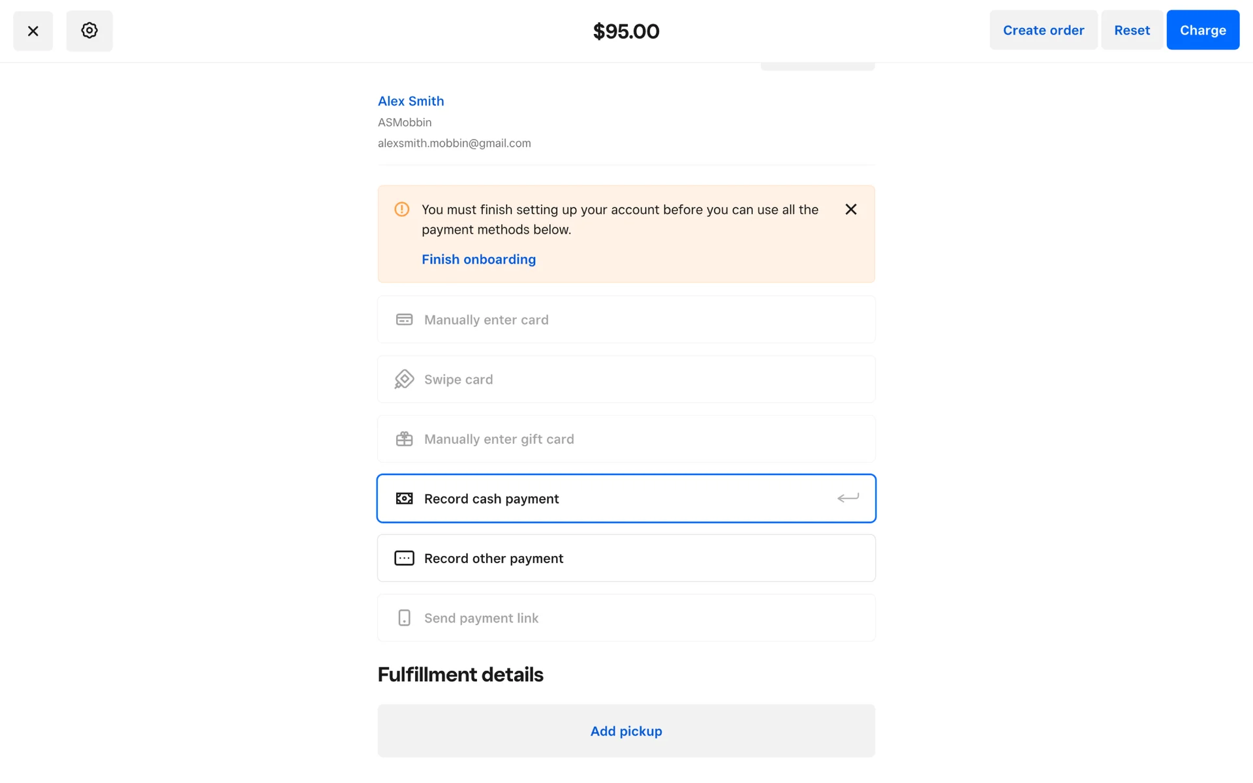The image size is (1253, 783).
Task: Dismiss the onboarding warning banner
Action: pos(850,209)
